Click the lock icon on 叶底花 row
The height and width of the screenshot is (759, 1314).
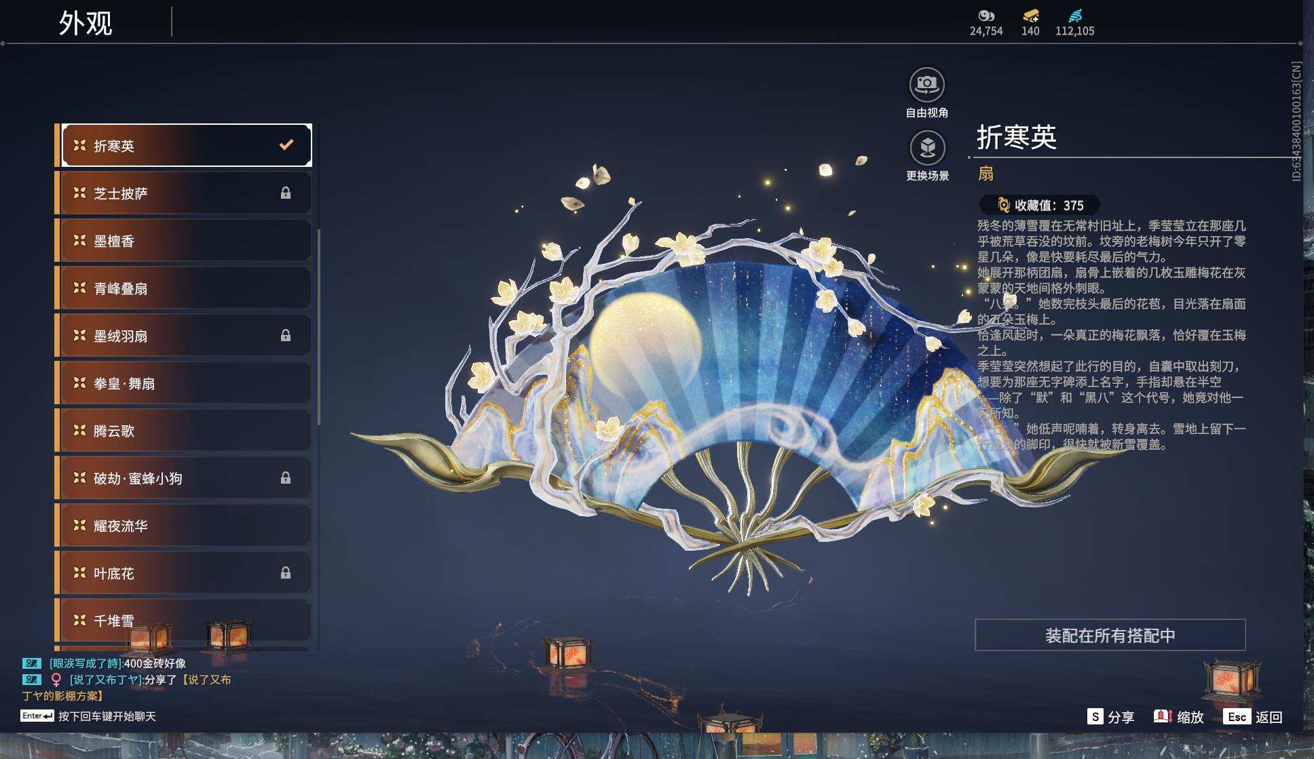286,573
